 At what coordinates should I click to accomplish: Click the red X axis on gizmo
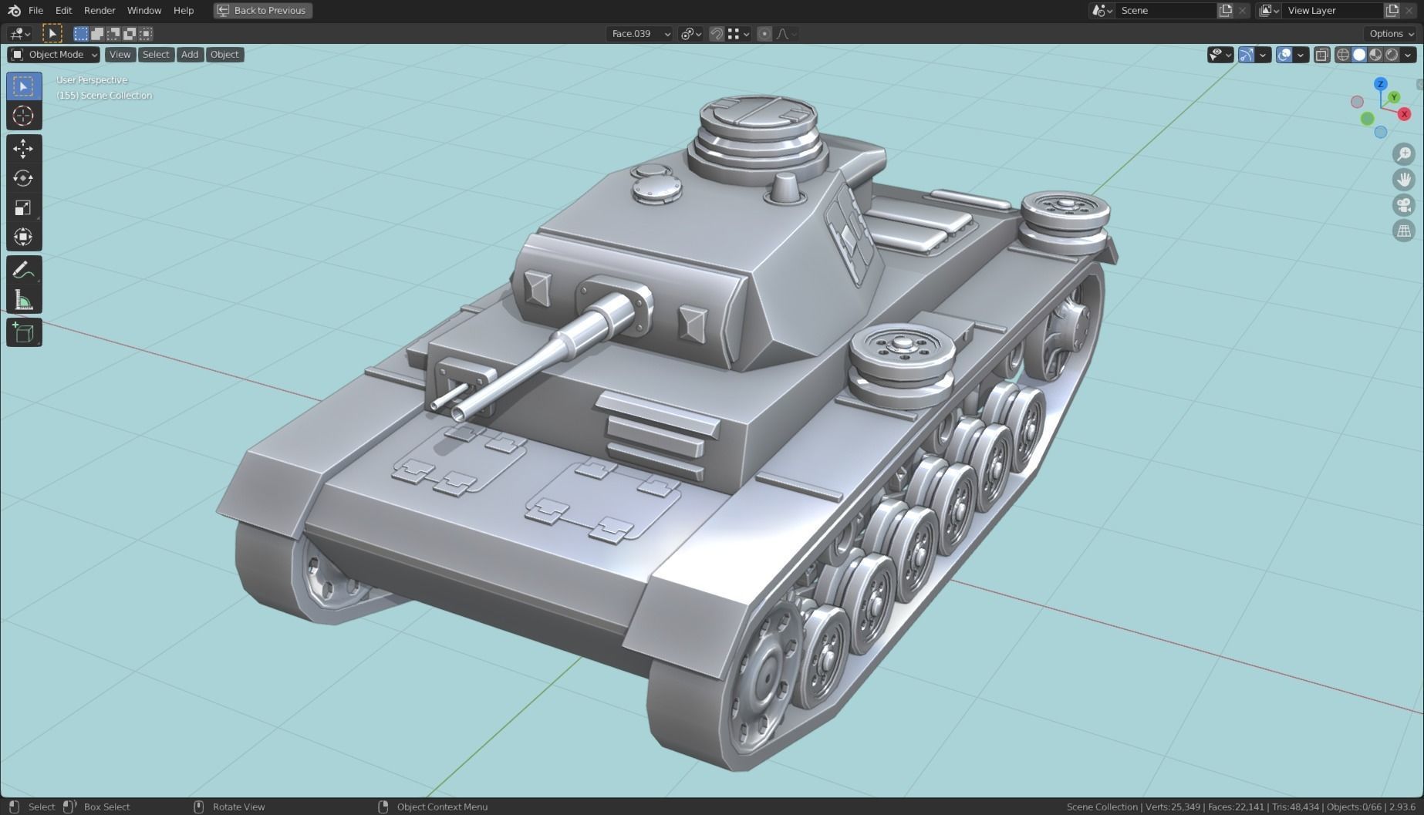pyautogui.click(x=1404, y=113)
